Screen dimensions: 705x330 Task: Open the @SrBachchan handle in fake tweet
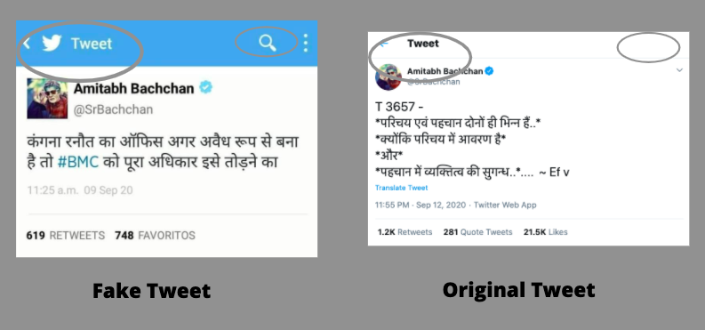point(113,109)
